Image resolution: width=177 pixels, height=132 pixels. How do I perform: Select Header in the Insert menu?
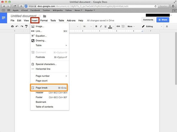pyautogui.click(x=50, y=92)
